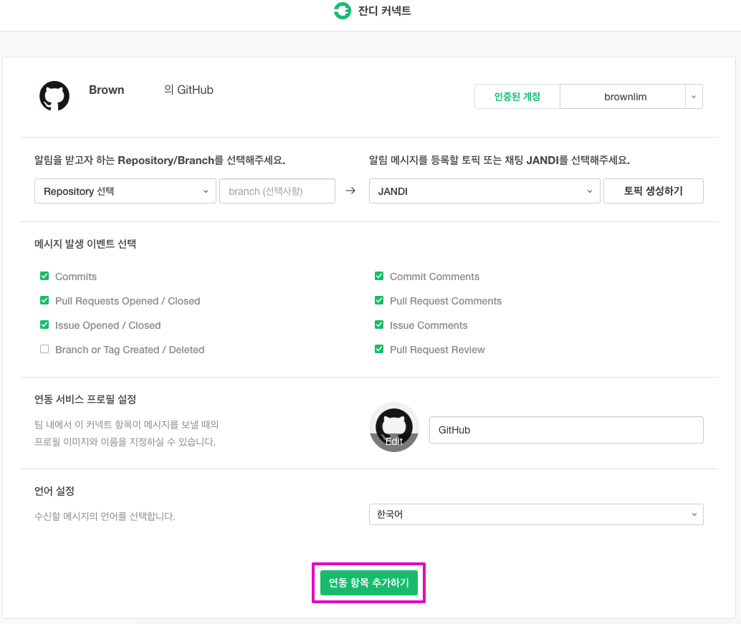Uncheck Pull Request Review checkbox
This screenshot has width=741, height=624.
click(379, 350)
